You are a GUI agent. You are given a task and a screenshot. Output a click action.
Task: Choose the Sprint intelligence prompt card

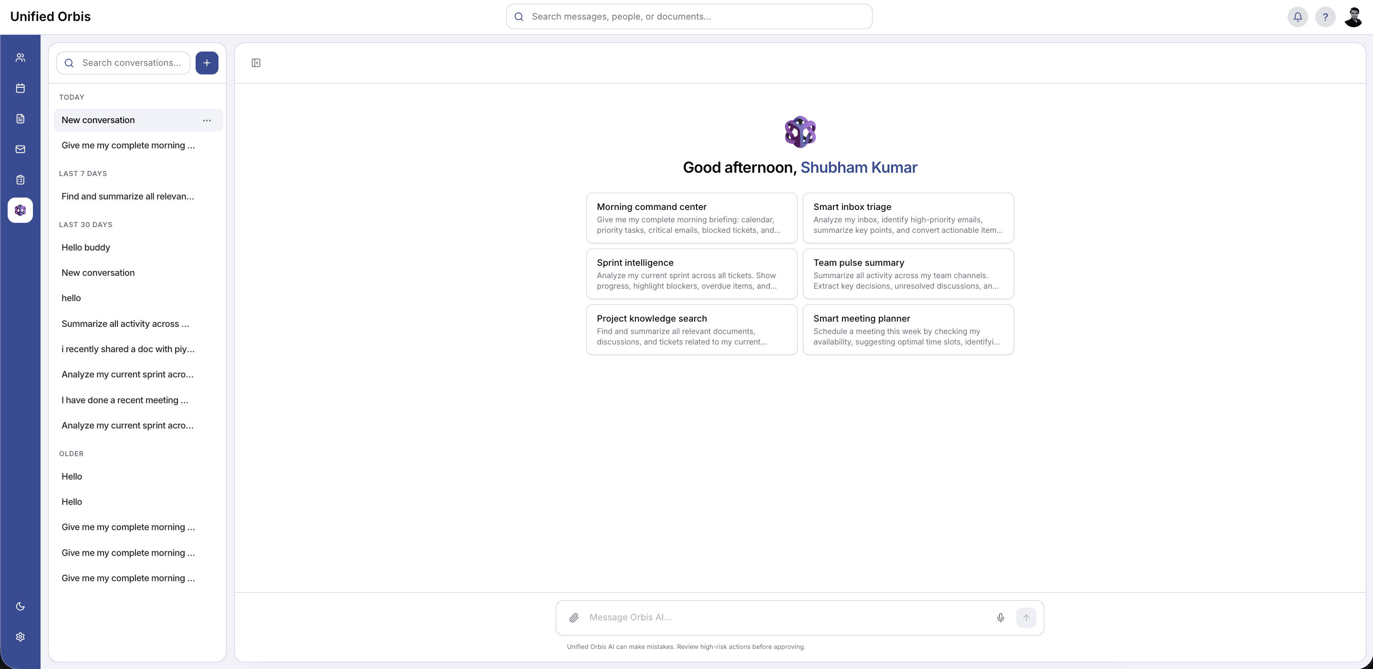click(692, 274)
